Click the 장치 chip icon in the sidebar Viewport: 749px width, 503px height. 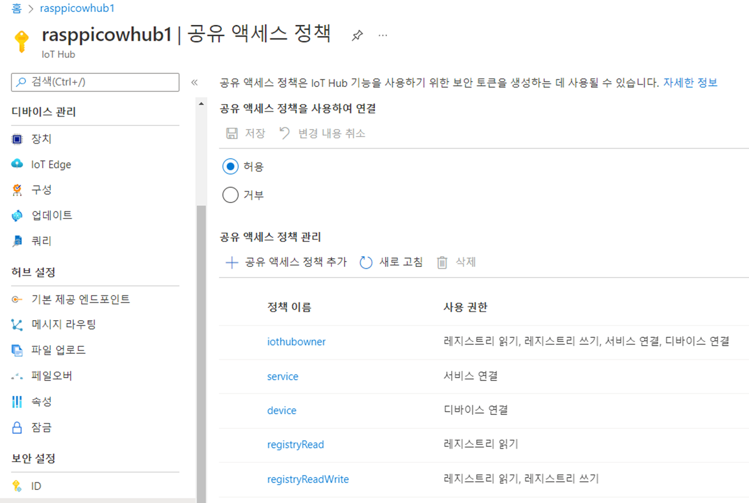coord(17,139)
